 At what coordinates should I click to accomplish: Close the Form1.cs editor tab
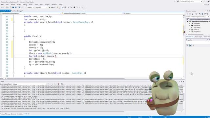coord(10,11)
